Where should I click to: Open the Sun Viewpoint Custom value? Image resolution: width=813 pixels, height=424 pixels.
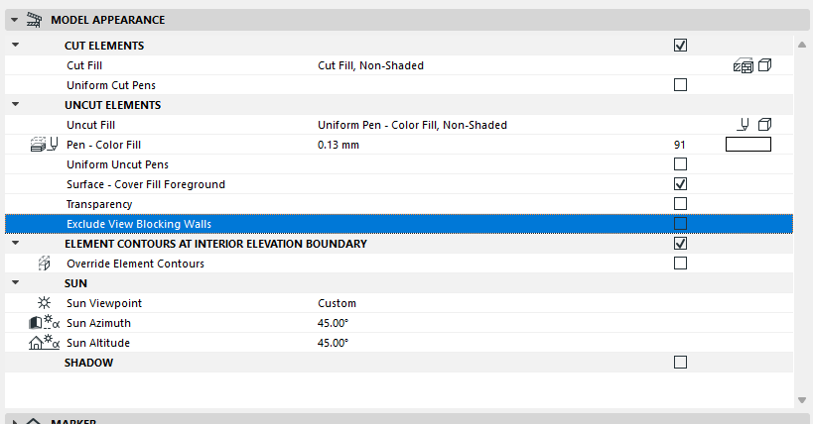pyautogui.click(x=337, y=303)
